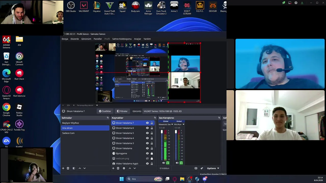Viewport: 326px width, 183px height.
Task: Select the Başlıyor KKyRioz scene
Action: pos(85,123)
